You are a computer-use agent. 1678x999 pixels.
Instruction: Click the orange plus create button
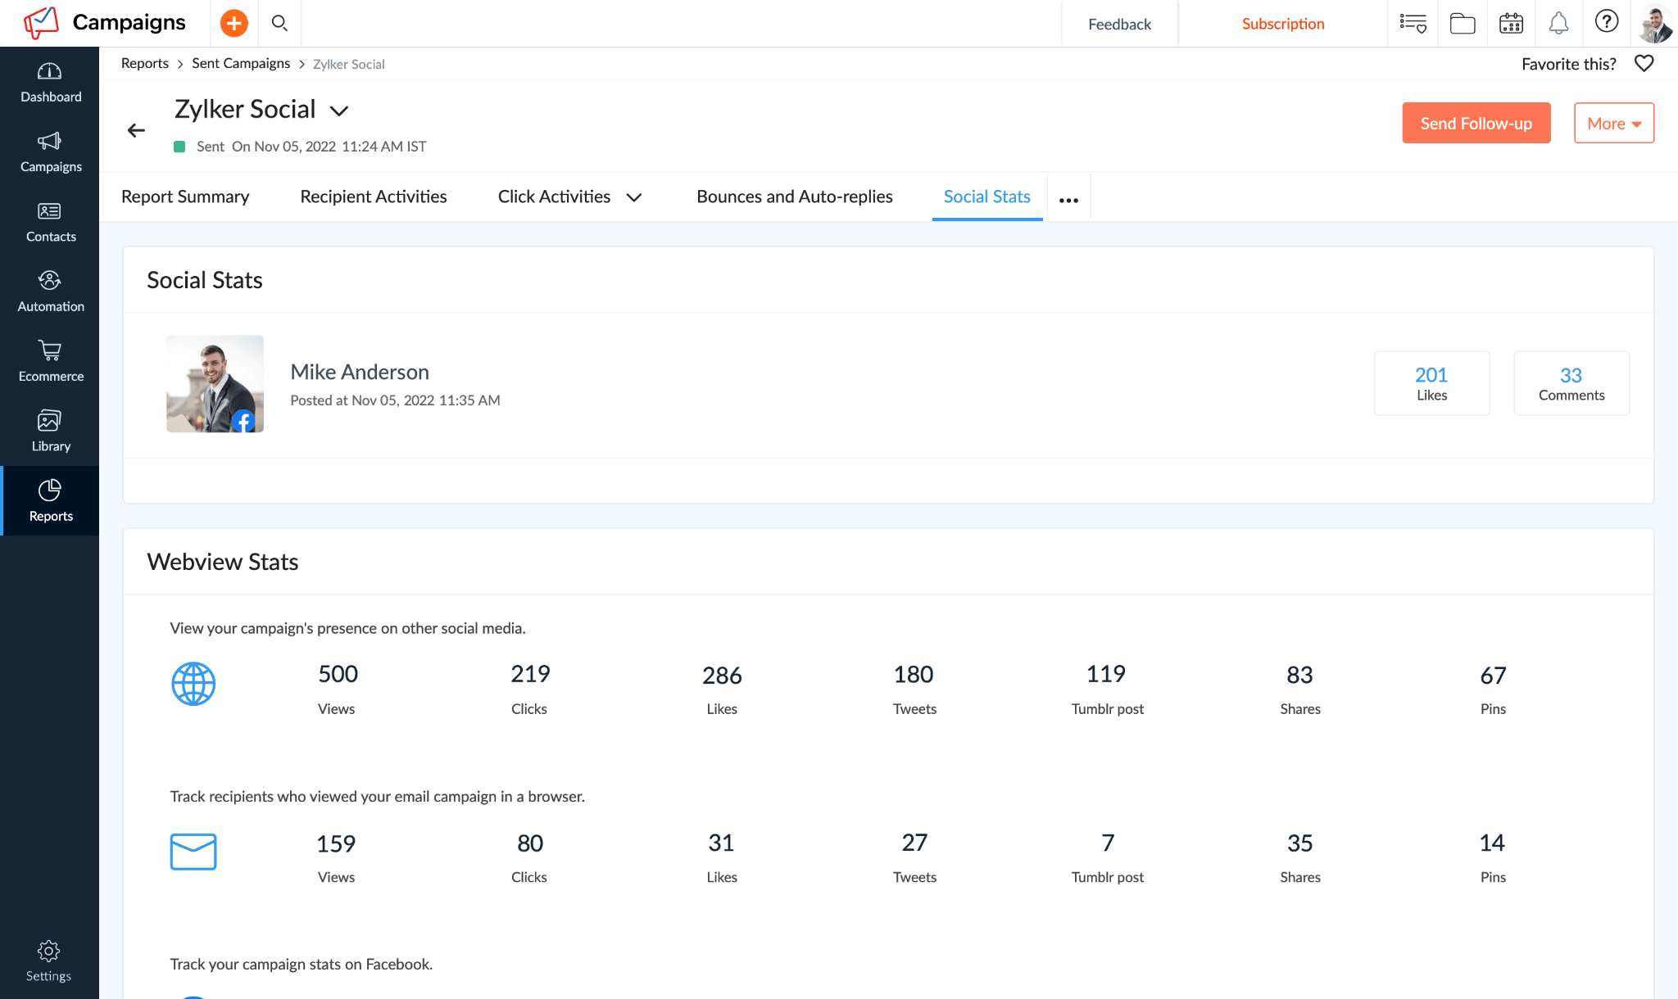point(234,23)
